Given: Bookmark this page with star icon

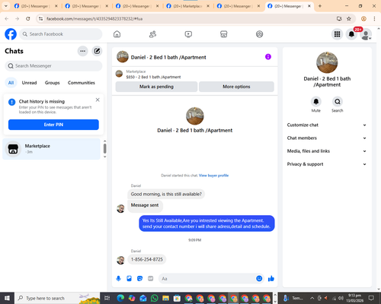Looking at the screenshot, I should 349,19.
